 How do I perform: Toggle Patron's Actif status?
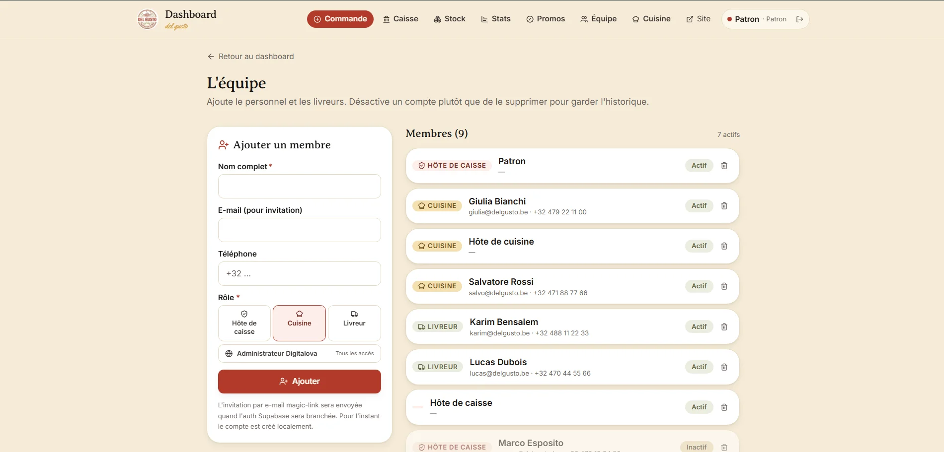(x=699, y=166)
